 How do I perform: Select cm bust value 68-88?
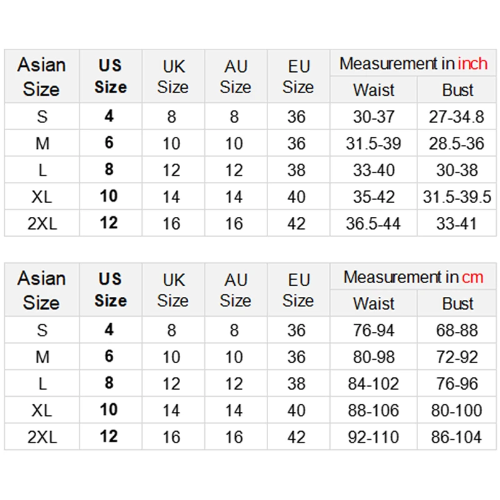point(457,331)
